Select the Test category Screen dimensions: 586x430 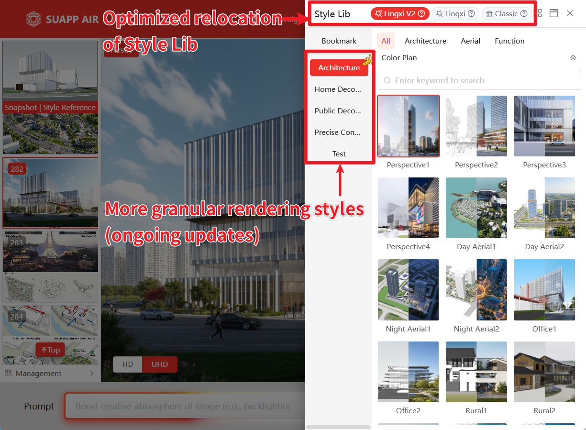click(339, 154)
